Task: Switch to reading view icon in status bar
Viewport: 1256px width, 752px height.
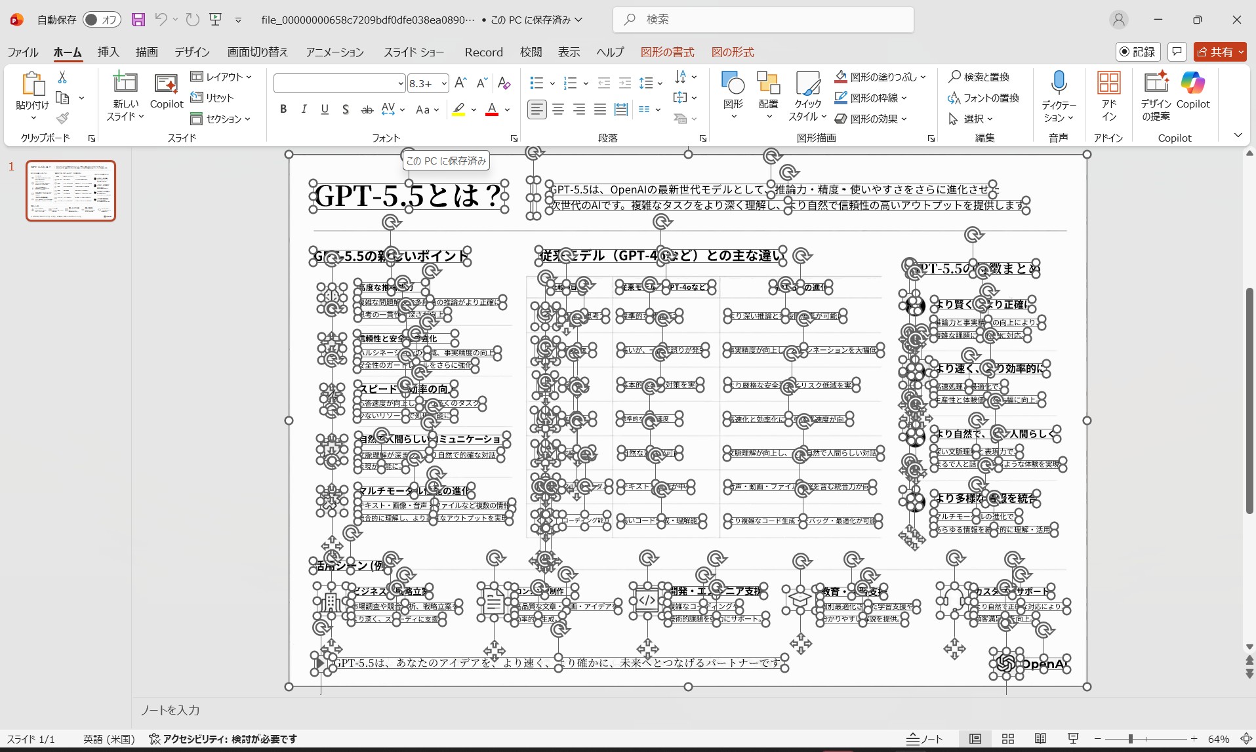Action: pyautogui.click(x=1040, y=739)
